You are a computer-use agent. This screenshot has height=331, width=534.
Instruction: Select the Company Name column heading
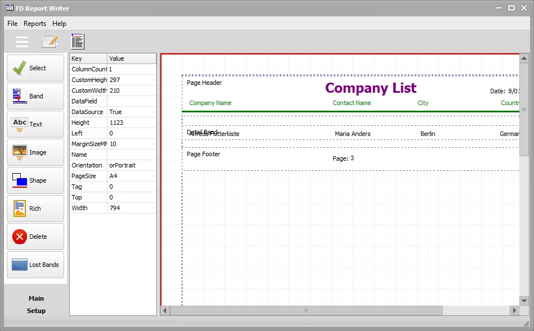coord(210,103)
